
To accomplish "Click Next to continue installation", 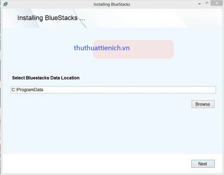I will [x=203, y=164].
